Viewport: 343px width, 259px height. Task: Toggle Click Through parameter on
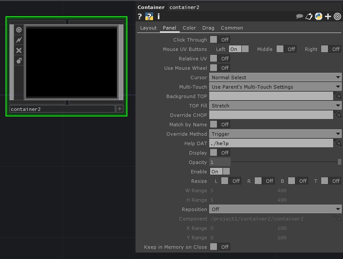click(x=220, y=40)
